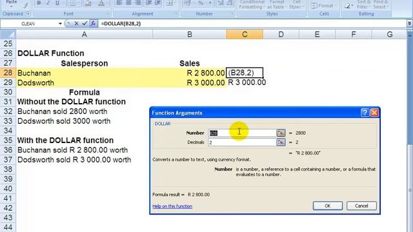The image size is (413, 232).
Task: Click inside the formula bar text =DOLLAR(B28,2)
Action: [121, 24]
